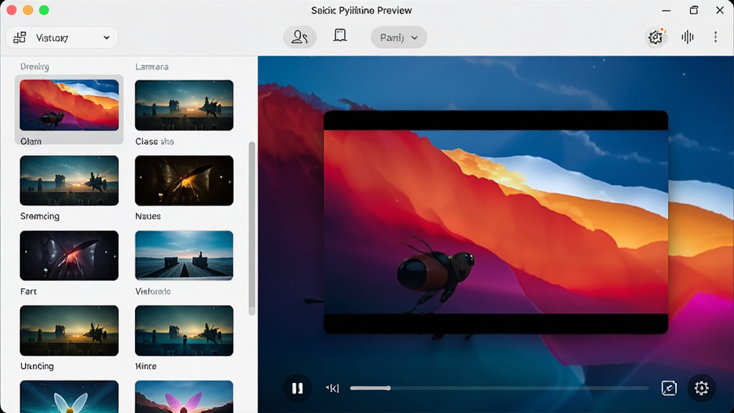Select the Olam thumbnail
Image resolution: width=734 pixels, height=413 pixels.
tap(70, 105)
